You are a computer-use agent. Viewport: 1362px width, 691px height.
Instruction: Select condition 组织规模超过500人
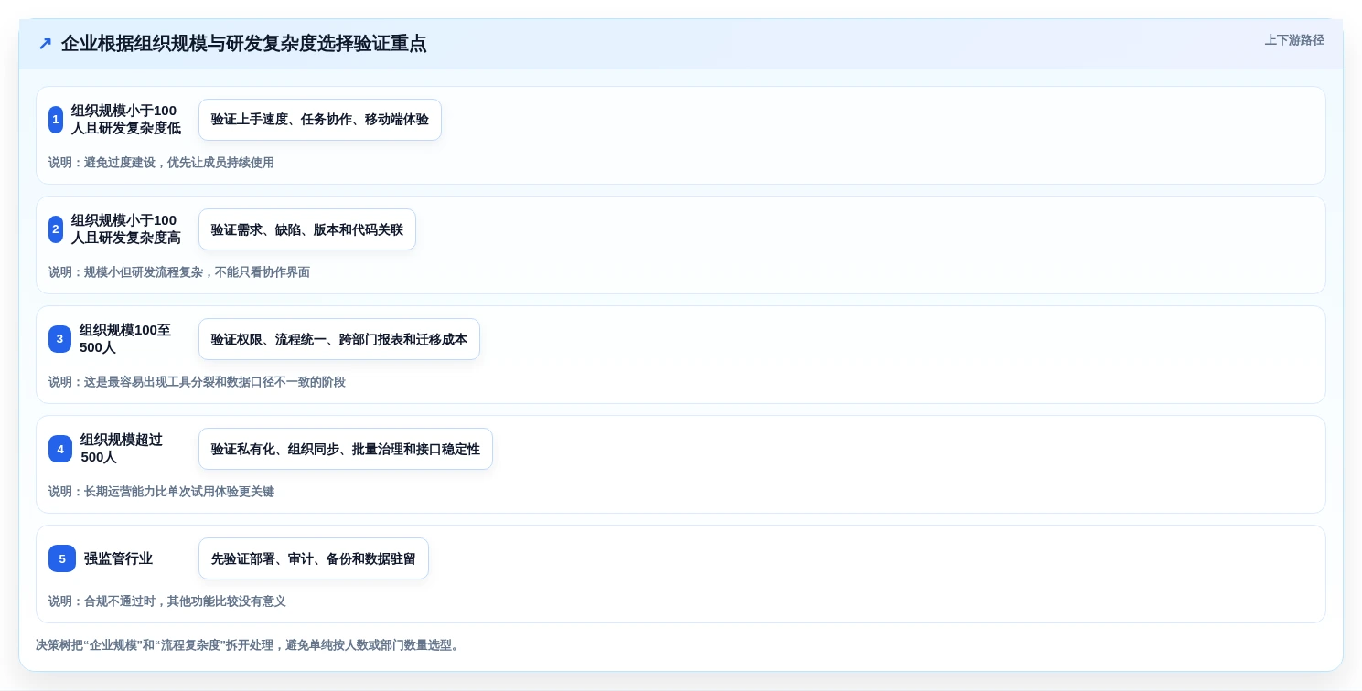tap(122, 449)
